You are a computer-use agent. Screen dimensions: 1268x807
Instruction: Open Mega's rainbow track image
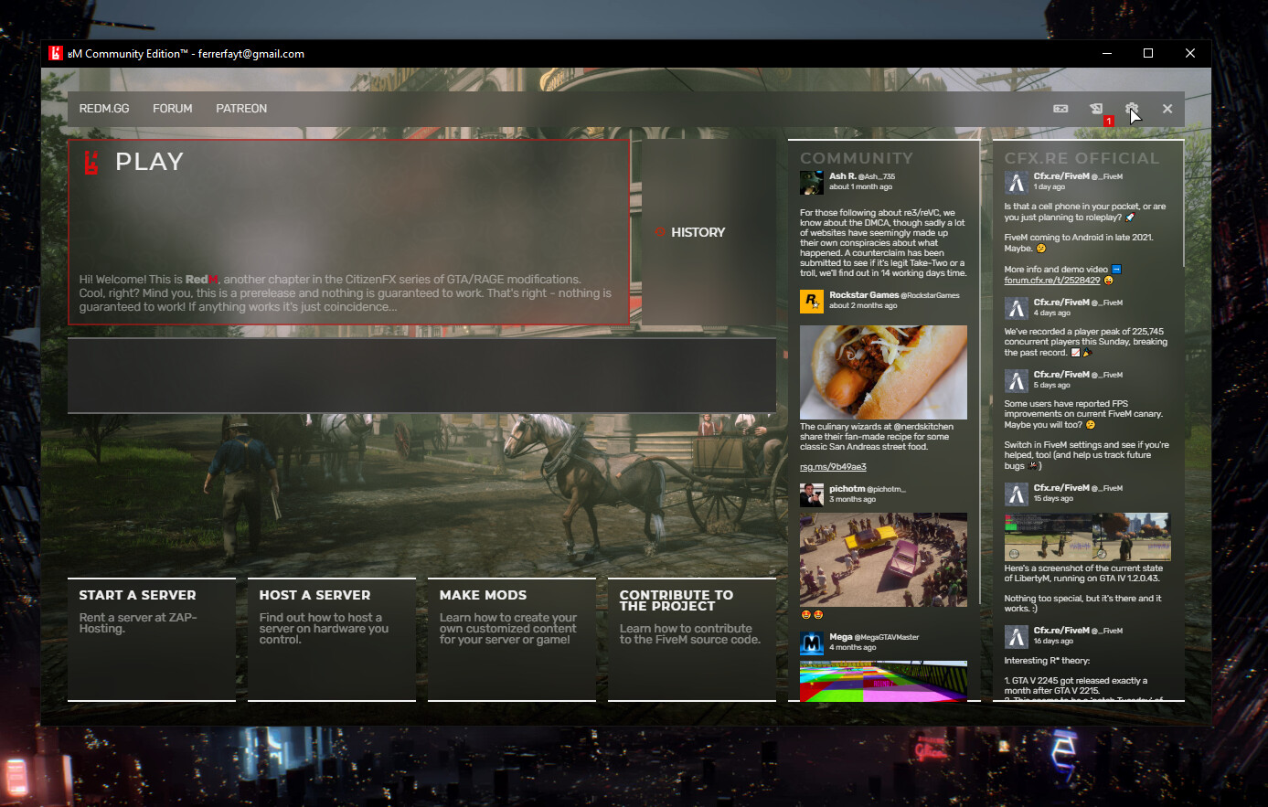883,681
